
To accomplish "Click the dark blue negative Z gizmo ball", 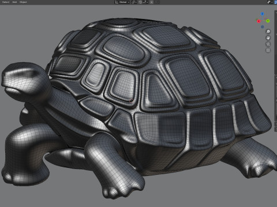I will tap(263, 27).
